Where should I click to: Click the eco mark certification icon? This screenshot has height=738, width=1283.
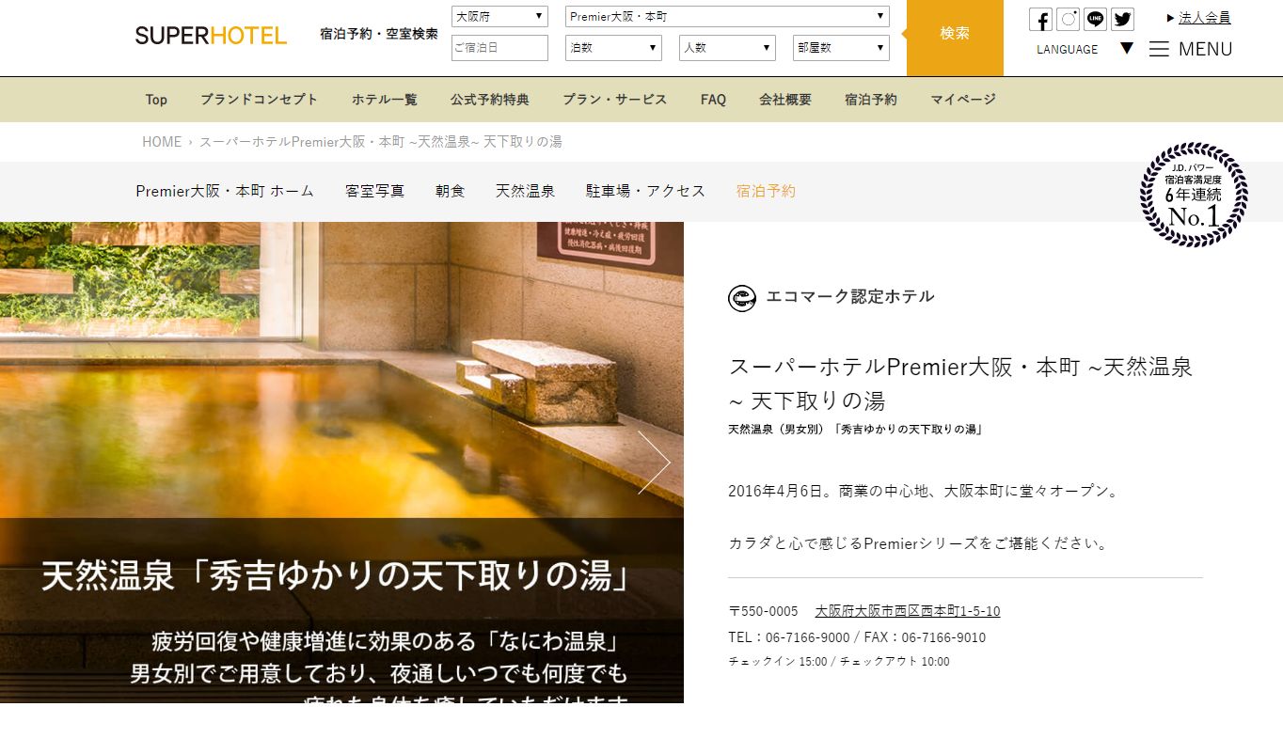coord(742,298)
